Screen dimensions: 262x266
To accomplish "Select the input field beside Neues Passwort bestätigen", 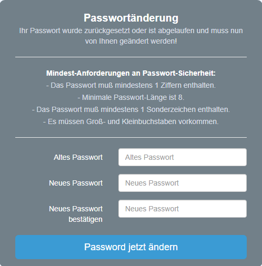I will 183,209.
